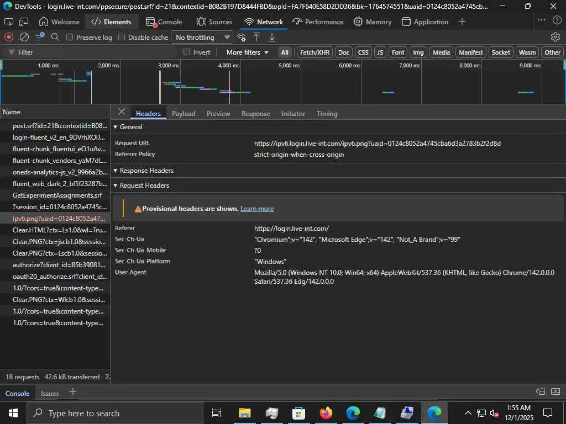Filter requests by Font type
The image size is (566, 424).
[398, 52]
